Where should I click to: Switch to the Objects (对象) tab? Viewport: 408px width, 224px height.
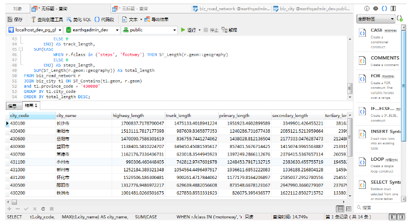click(x=17, y=9)
